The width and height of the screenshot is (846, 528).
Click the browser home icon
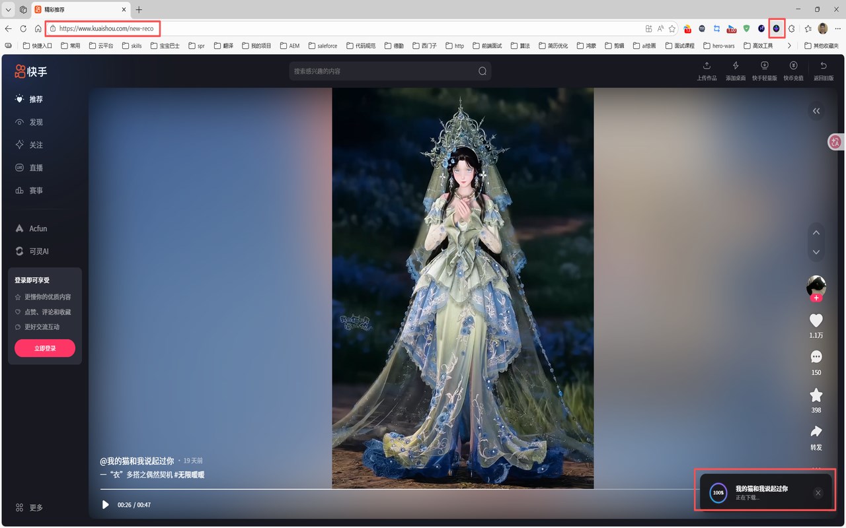tap(38, 28)
